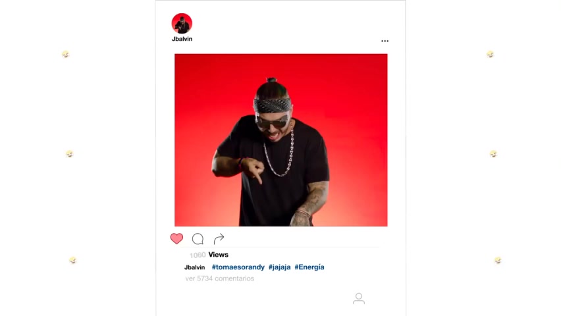This screenshot has width=561, height=316.
Task: Open the #Energía hashtag link
Action: (x=309, y=267)
